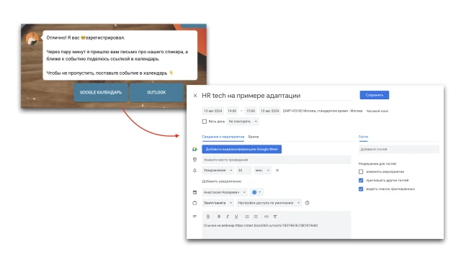Open the start time 14:00 picker

pyautogui.click(x=232, y=111)
